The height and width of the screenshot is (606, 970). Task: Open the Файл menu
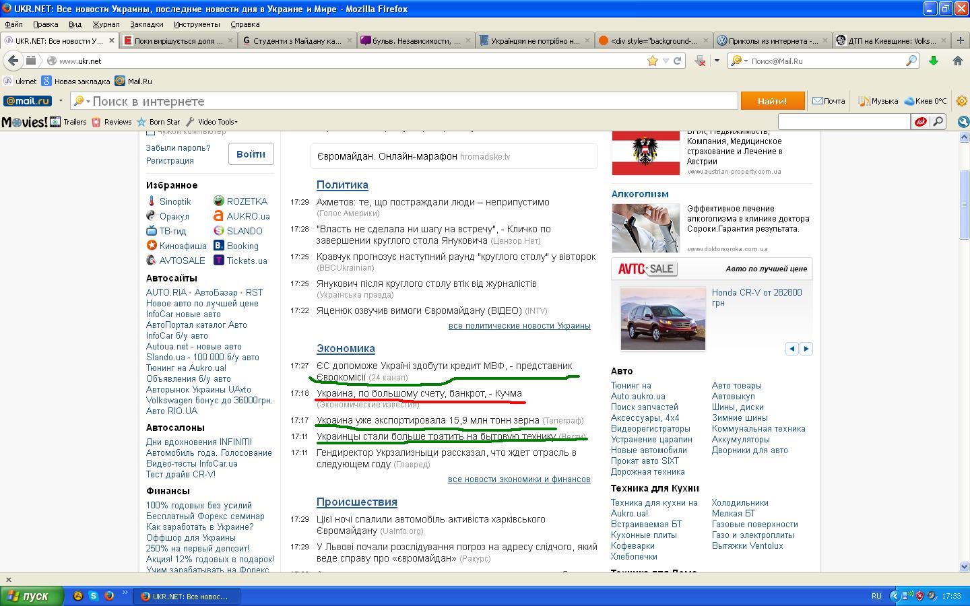coord(13,24)
